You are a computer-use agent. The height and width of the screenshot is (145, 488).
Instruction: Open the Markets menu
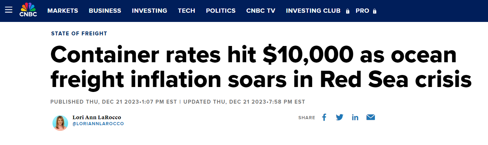click(63, 11)
